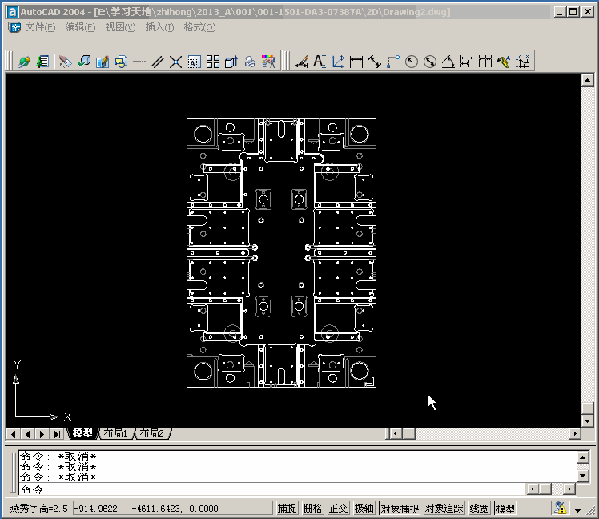599x519 pixels.
Task: Open the status bar tray dropdown arrow
Action: [577, 509]
